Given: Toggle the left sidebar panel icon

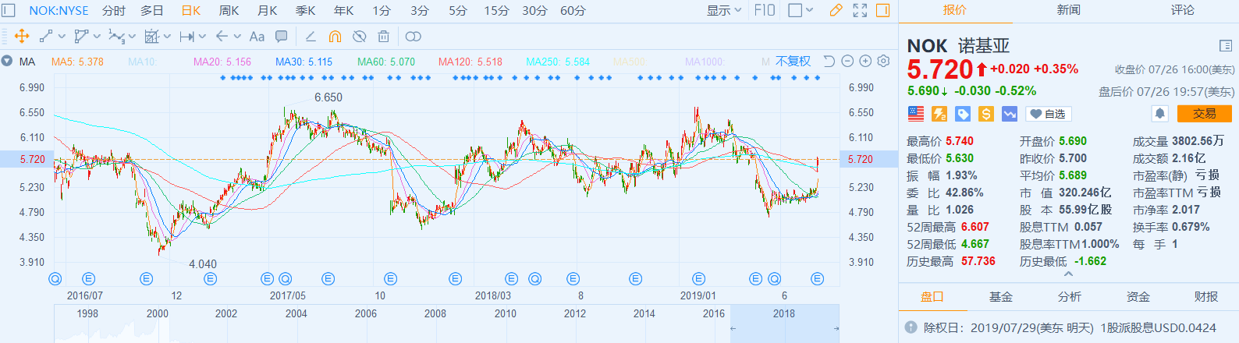Looking at the screenshot, I should tap(9, 10).
